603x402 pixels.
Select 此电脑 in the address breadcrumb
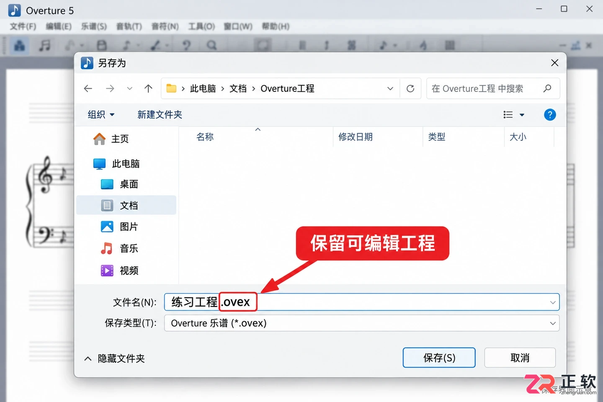point(203,88)
